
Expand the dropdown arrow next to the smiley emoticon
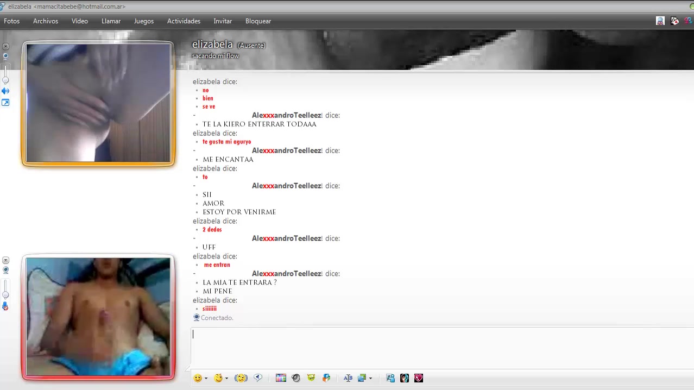coord(206,379)
